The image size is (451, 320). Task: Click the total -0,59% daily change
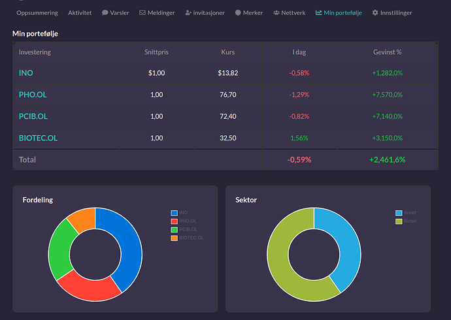coord(299,160)
